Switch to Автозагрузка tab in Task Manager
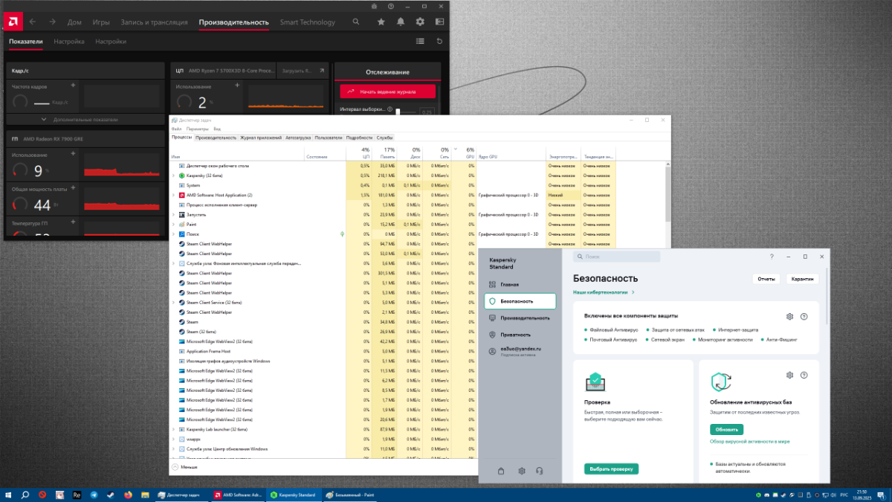 [x=298, y=138]
